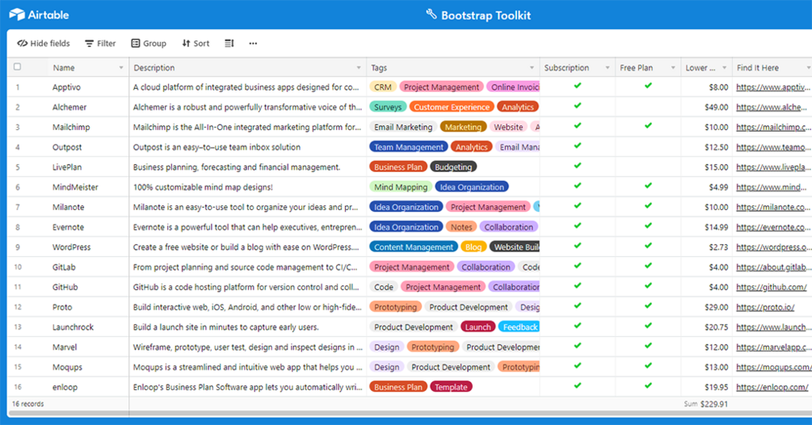Tick the select-all checkbox in header
Screen dimensions: 812x425
click(17, 67)
